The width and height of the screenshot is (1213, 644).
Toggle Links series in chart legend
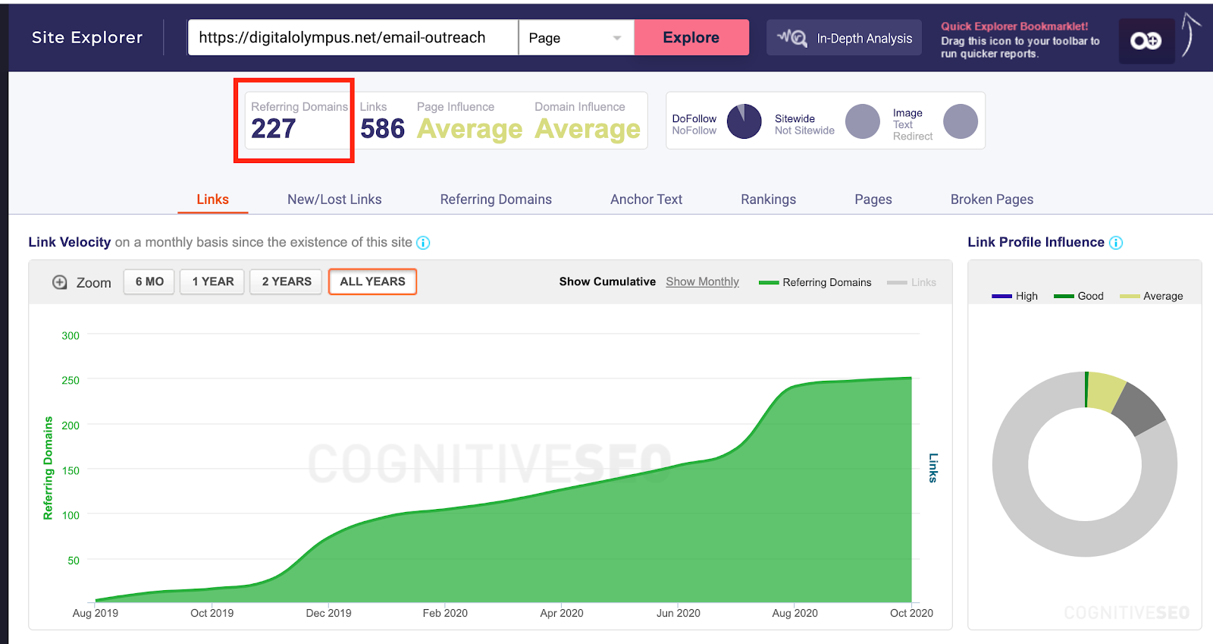click(x=911, y=282)
